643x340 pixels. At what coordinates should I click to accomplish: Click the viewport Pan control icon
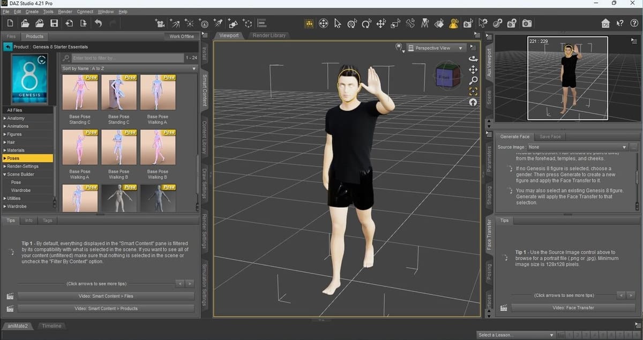point(473,70)
